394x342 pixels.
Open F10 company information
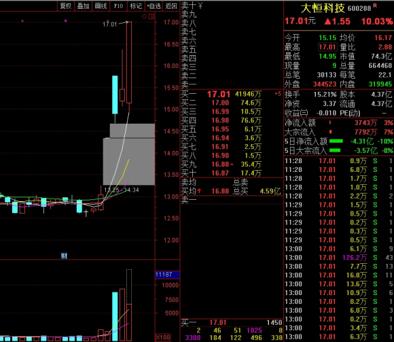tap(118, 6)
